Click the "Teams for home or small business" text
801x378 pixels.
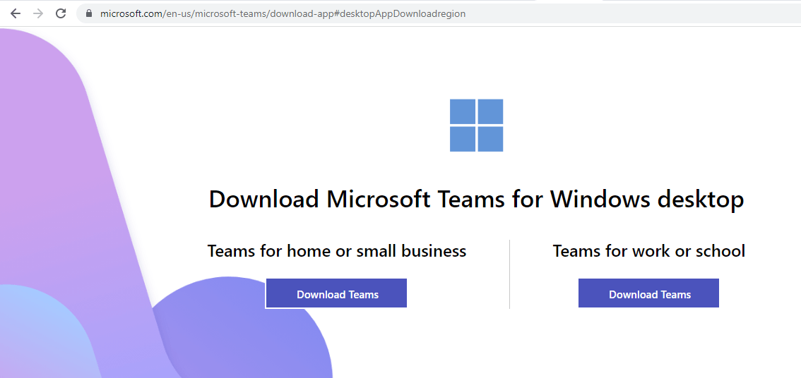(x=337, y=251)
